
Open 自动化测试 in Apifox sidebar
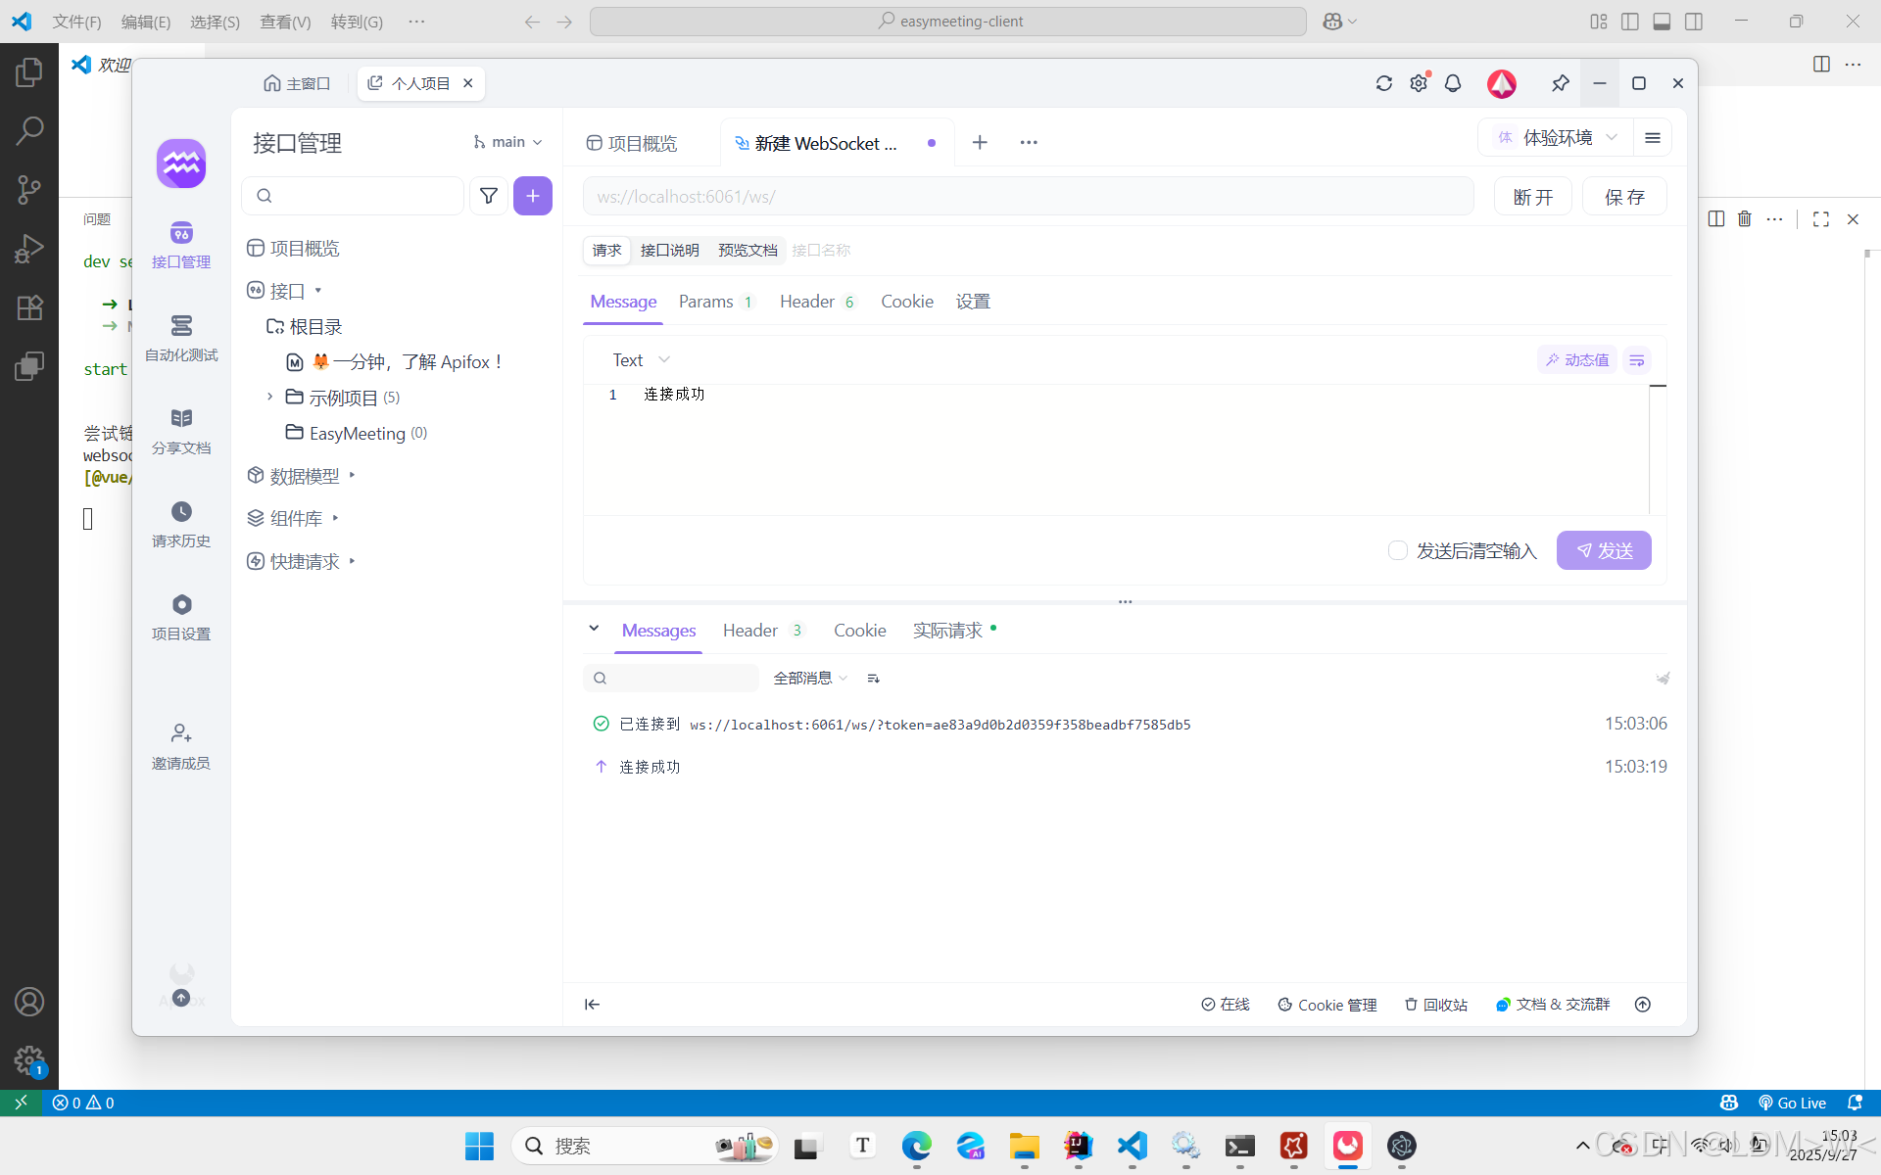(181, 338)
